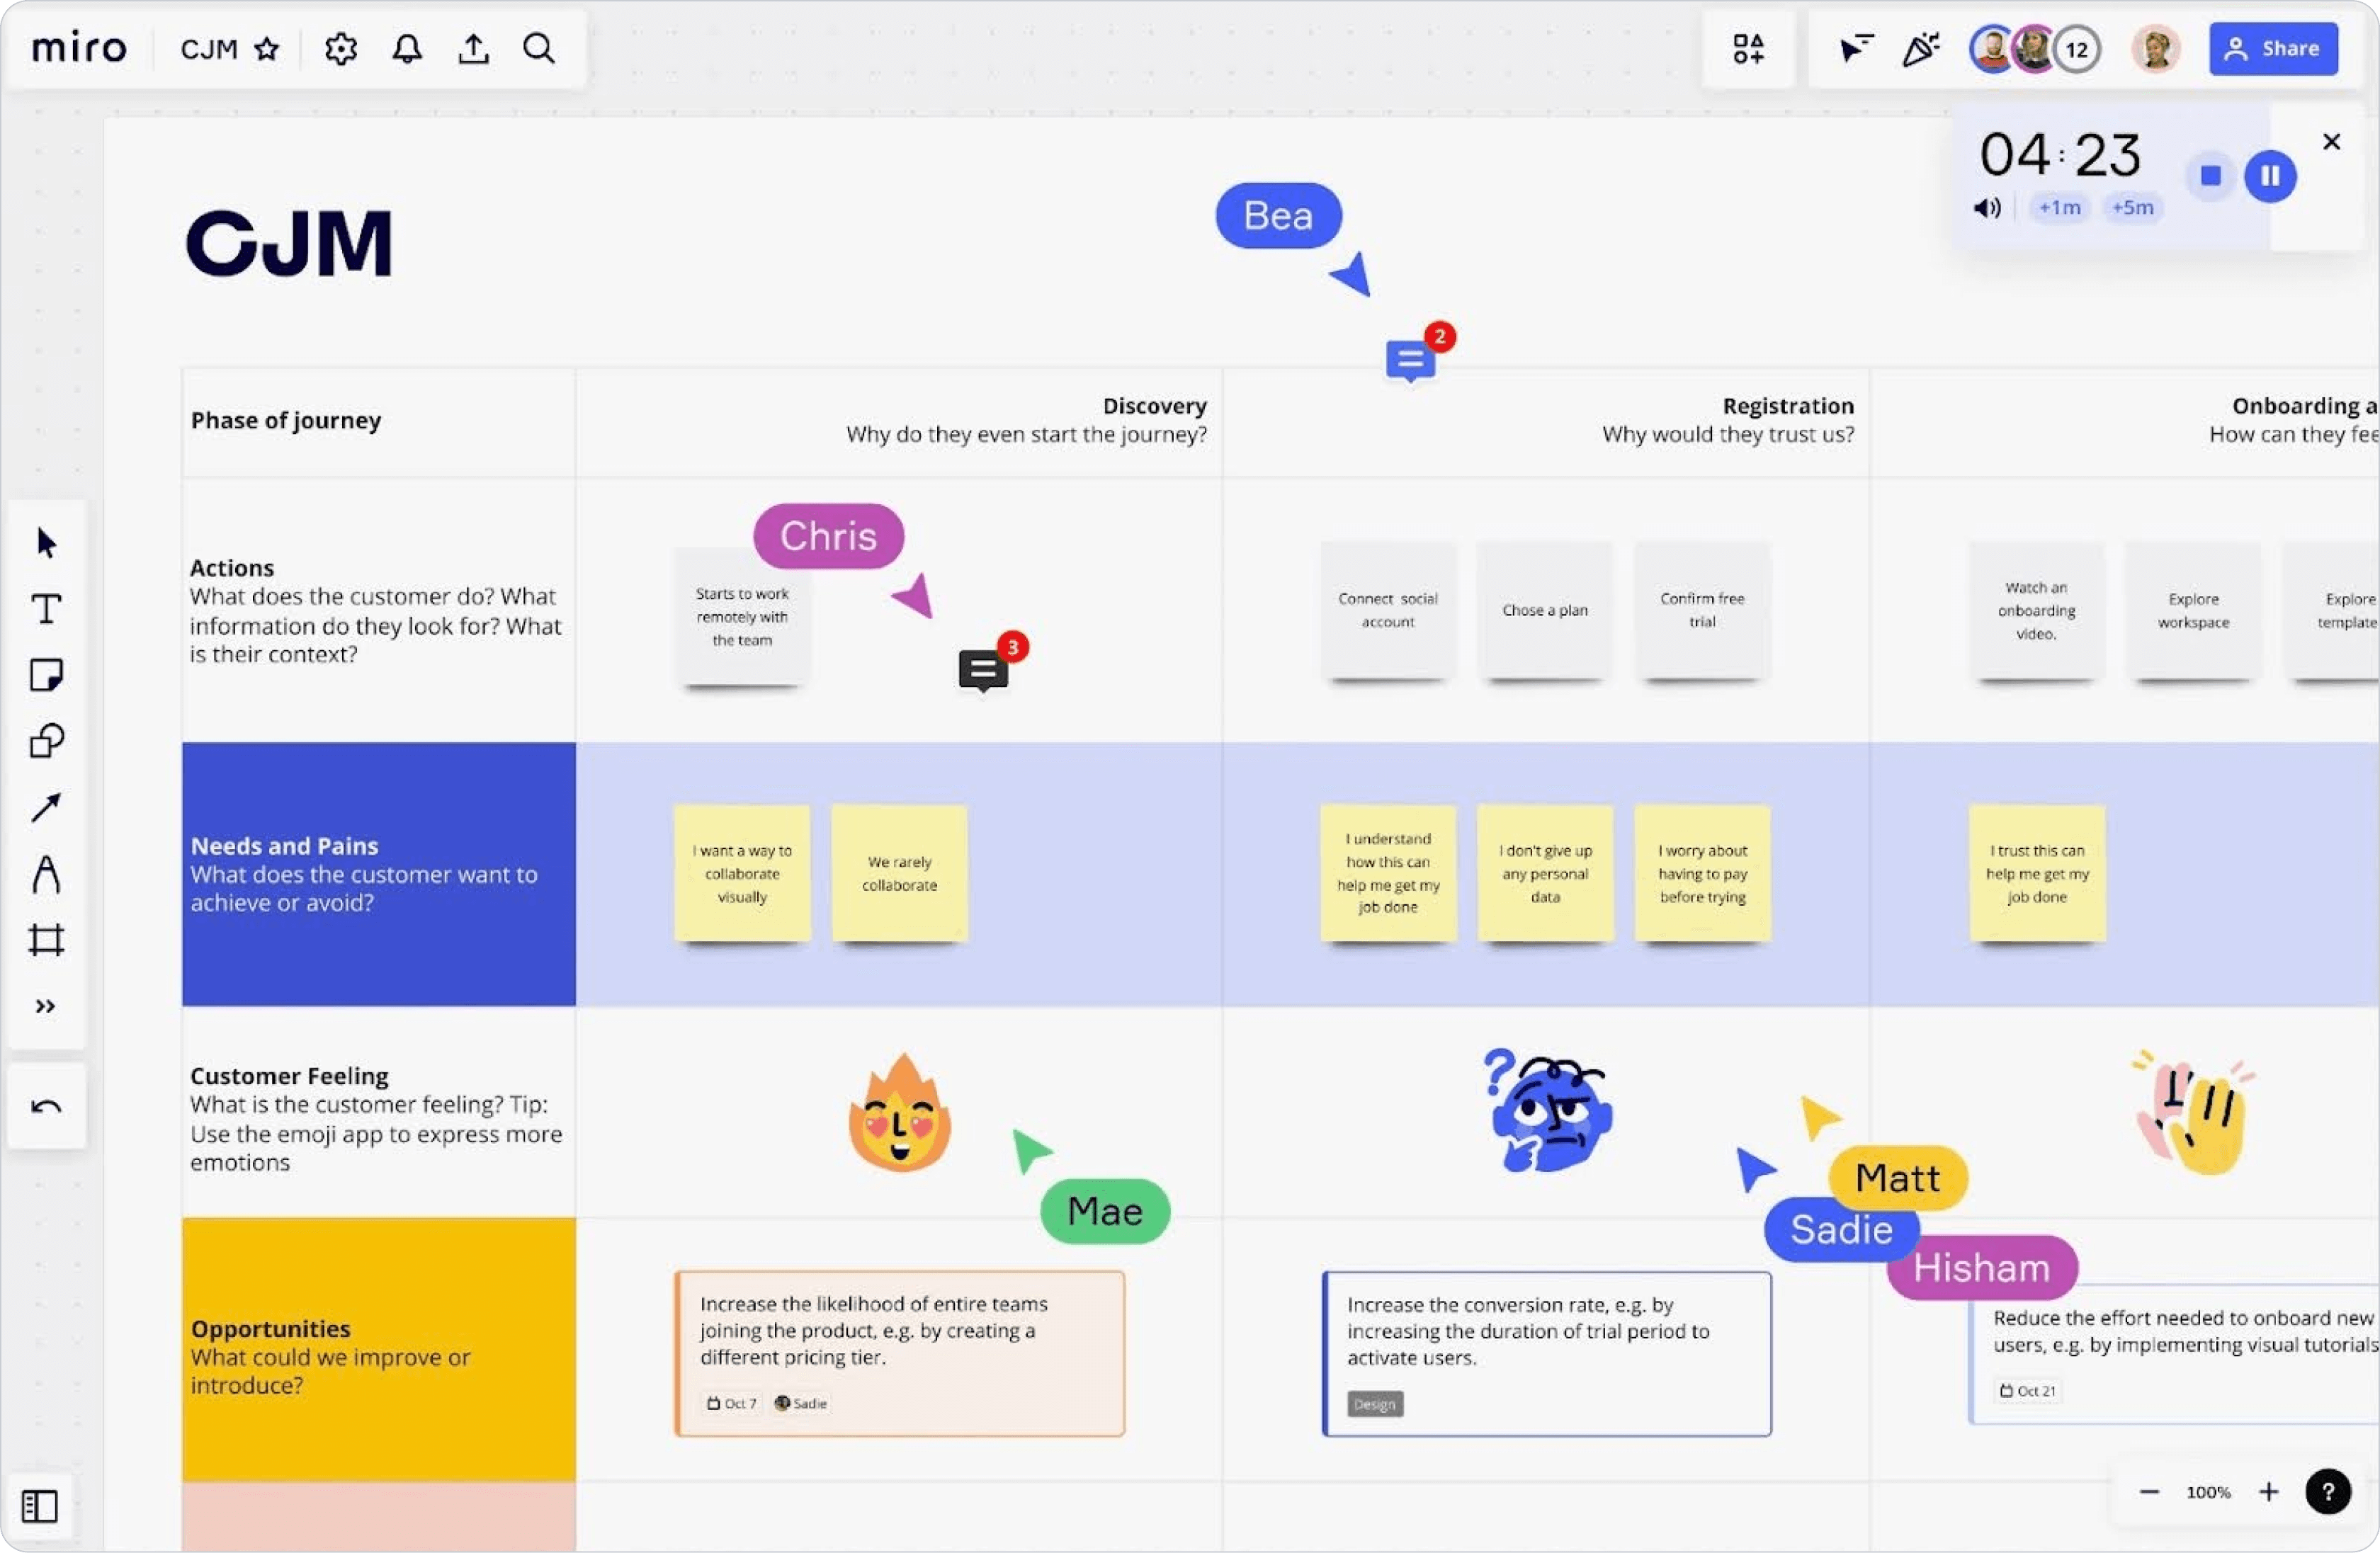Mute the timer sound
This screenshot has width=2380, height=1553.
(x=1987, y=208)
